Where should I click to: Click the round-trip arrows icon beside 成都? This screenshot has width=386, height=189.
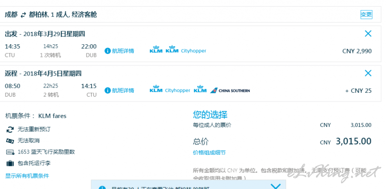(x=23, y=15)
